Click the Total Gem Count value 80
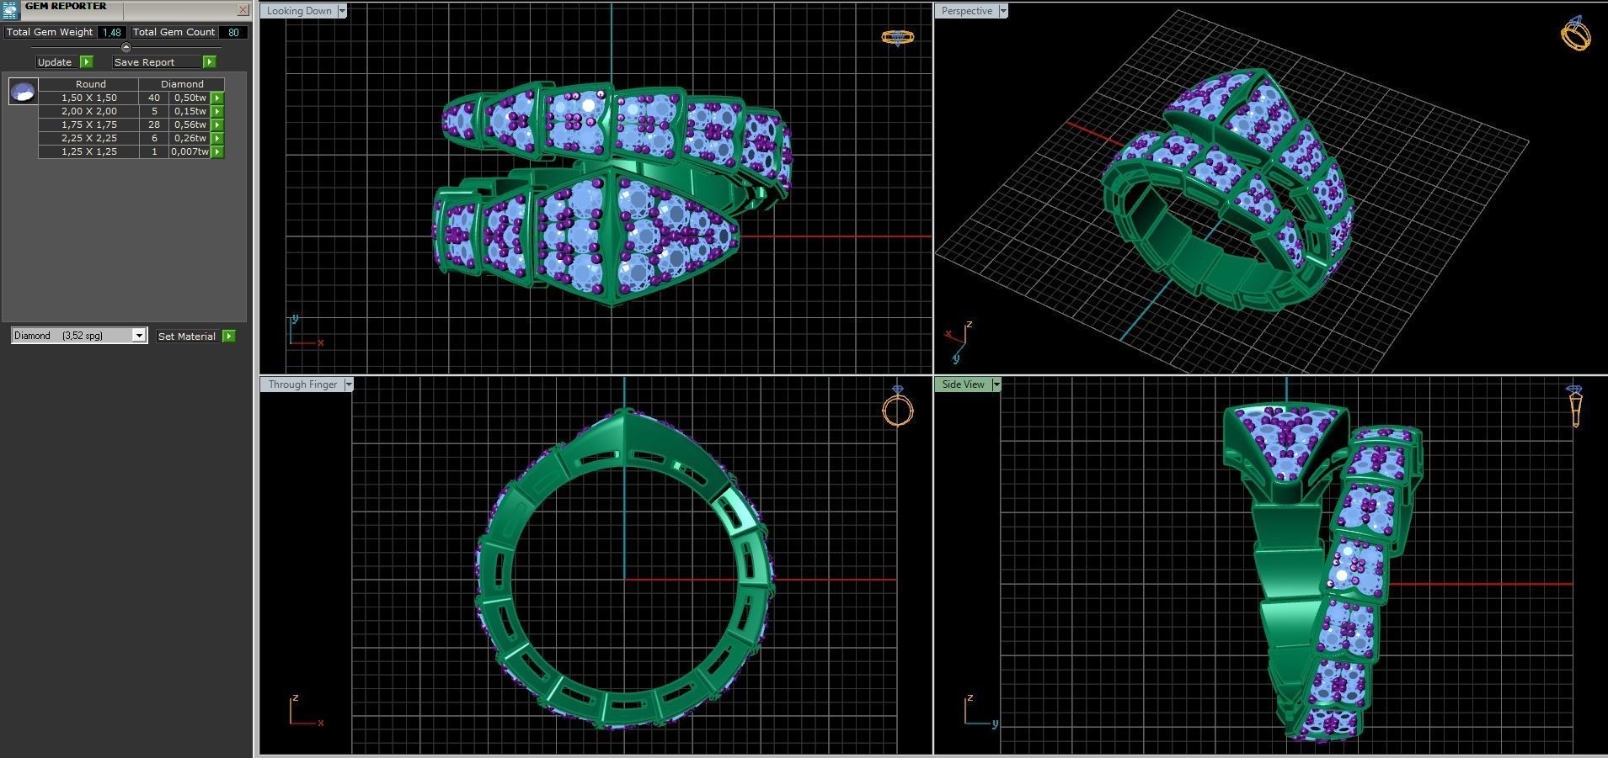 pos(233,33)
